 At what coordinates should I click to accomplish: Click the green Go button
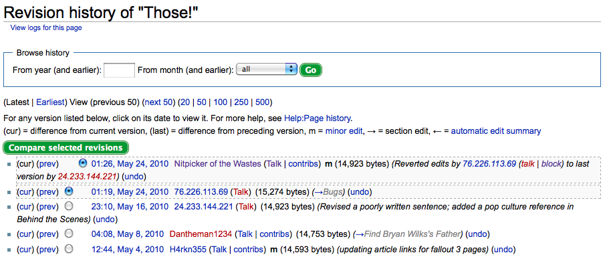[x=311, y=70]
